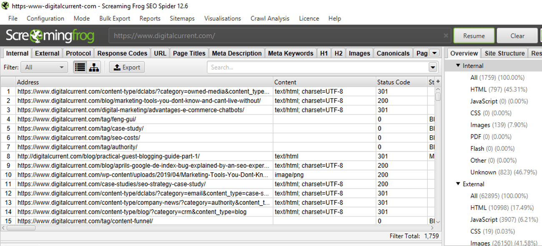Open the Reports menu
This screenshot has width=542, height=246.
[x=150, y=18]
